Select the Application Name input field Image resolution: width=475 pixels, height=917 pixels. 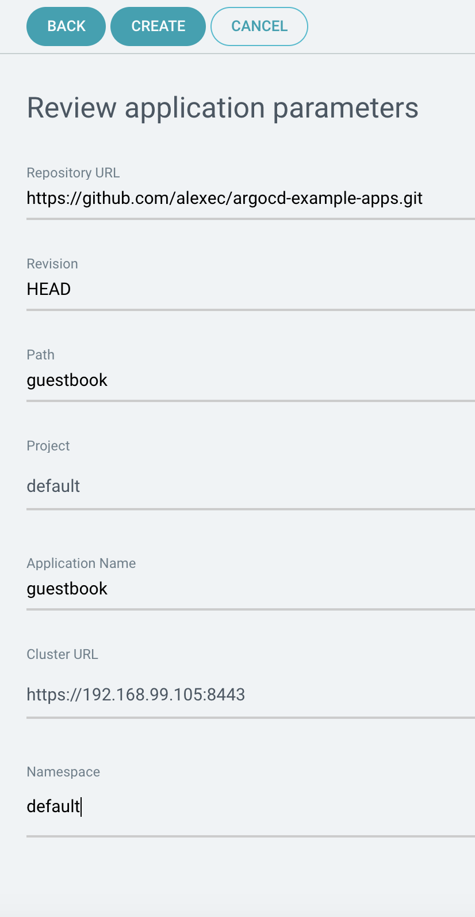pos(230,589)
